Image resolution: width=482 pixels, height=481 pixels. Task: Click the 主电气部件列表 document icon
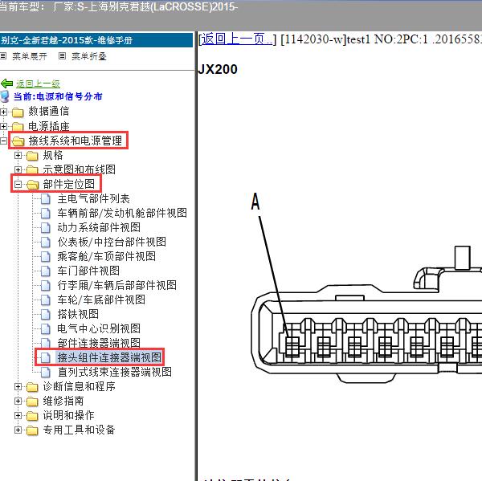[46, 199]
